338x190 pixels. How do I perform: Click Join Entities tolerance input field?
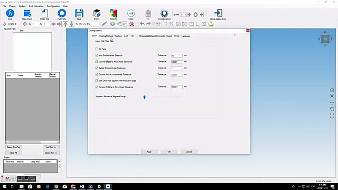click(x=176, y=55)
